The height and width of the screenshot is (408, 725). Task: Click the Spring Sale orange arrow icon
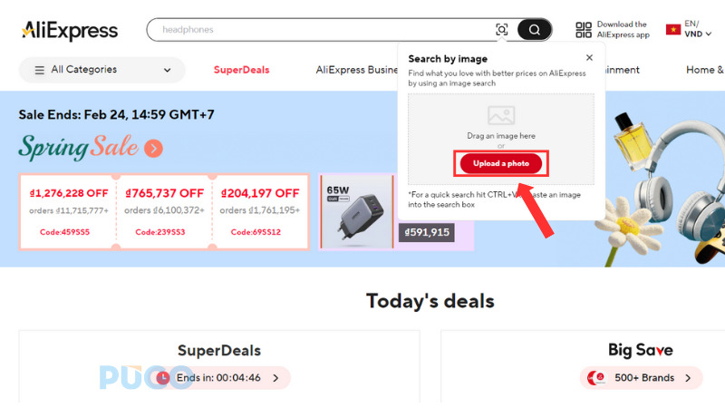(153, 148)
